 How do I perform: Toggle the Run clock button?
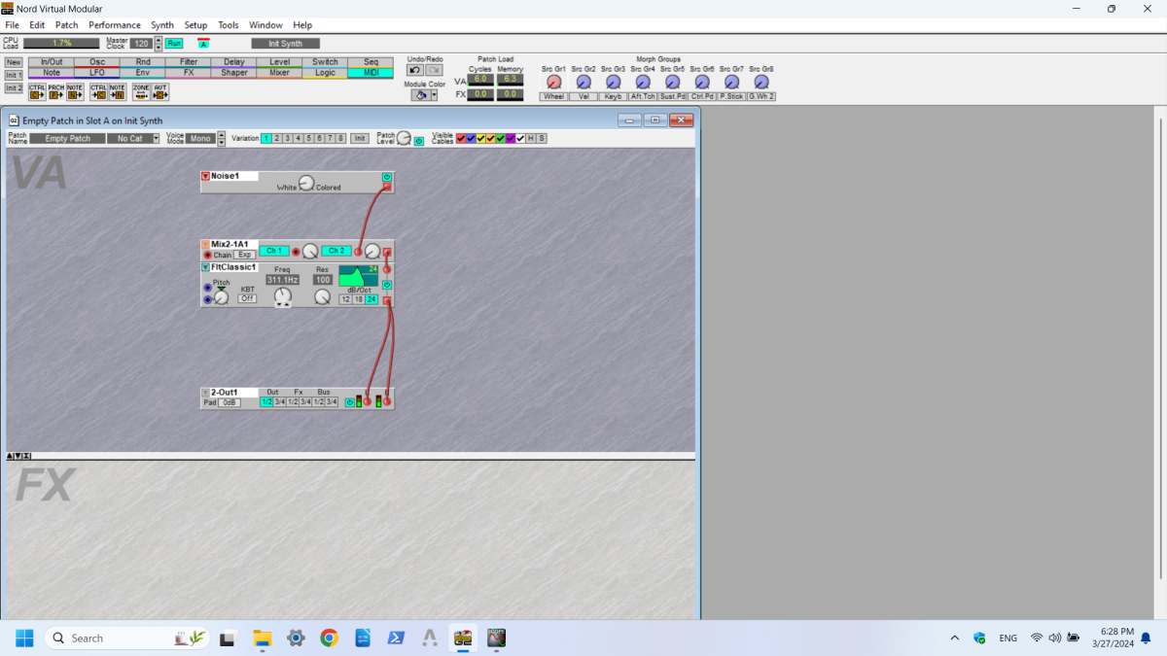tap(174, 43)
